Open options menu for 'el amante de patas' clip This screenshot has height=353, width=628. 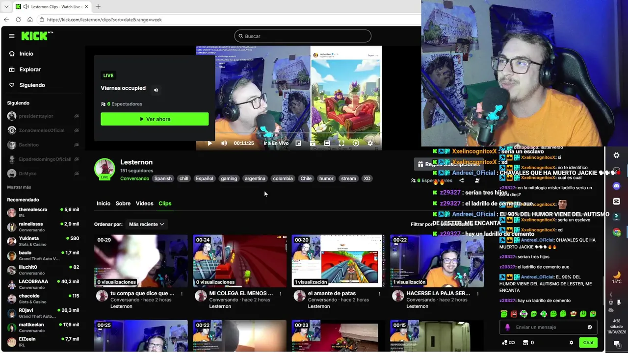tap(379, 294)
